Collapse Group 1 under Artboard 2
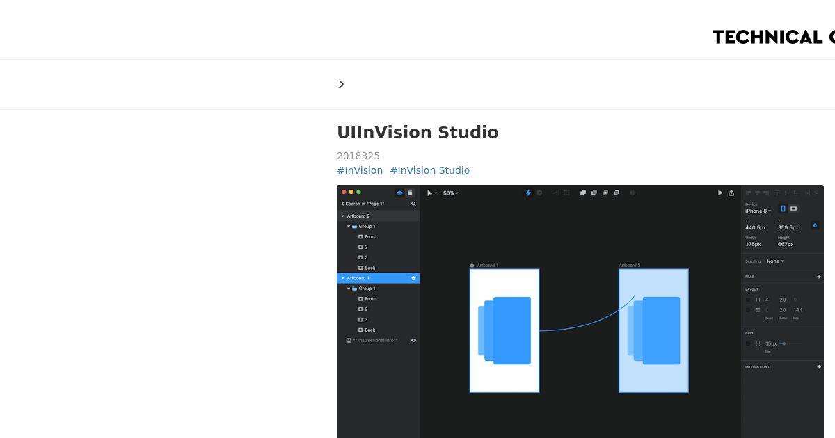This screenshot has height=438, width=835. pyautogui.click(x=349, y=227)
